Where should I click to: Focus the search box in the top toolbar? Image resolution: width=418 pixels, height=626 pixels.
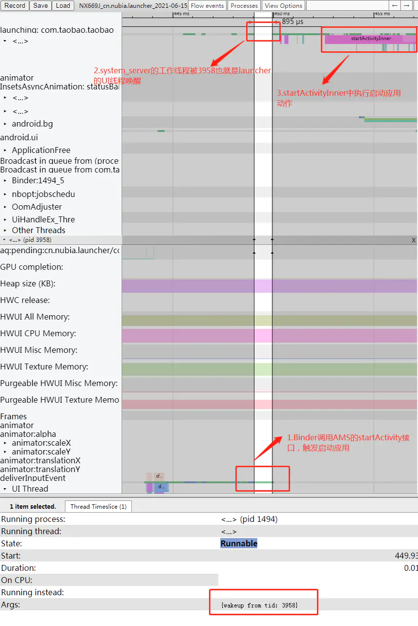pyautogui.click(x=347, y=6)
